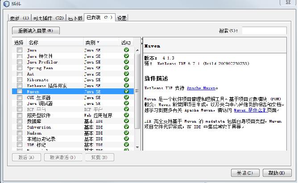
Task: Open the 'Maven 是什么?' link
Action: tap(250, 110)
